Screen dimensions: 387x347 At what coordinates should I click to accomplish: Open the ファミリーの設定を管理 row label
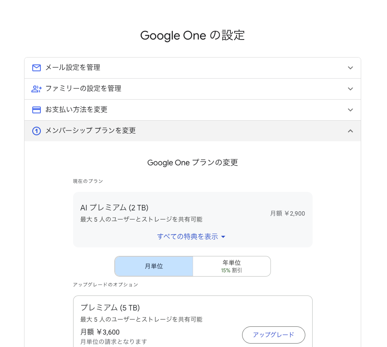coord(83,88)
